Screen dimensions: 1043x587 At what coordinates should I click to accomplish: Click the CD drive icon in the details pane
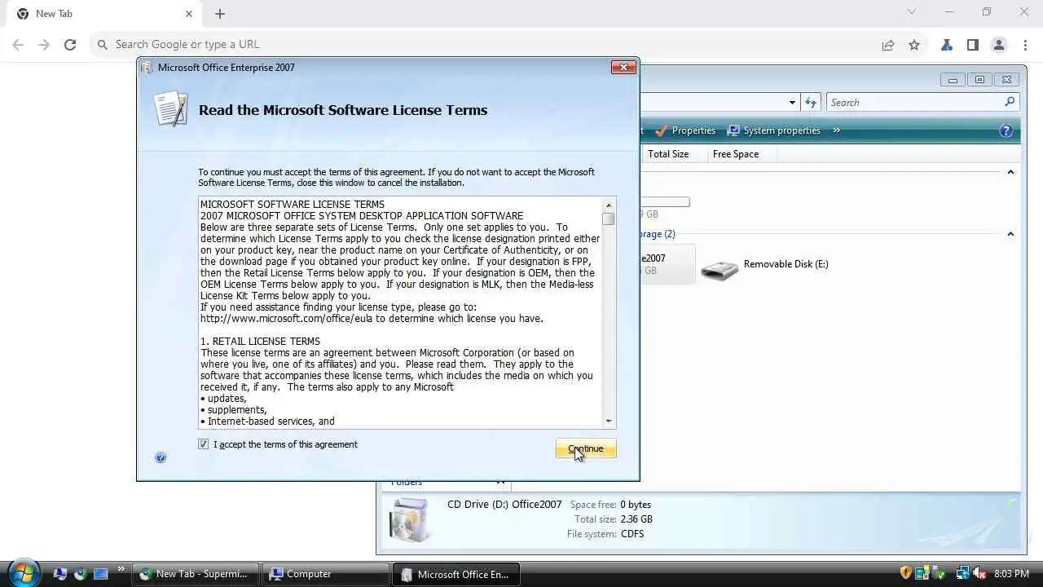[409, 519]
